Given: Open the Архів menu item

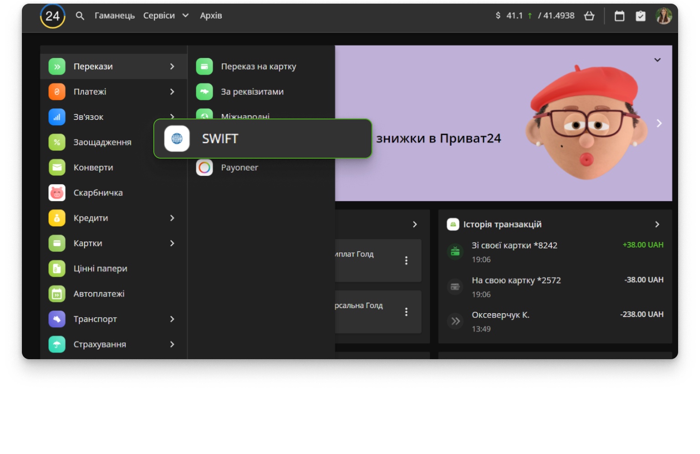Looking at the screenshot, I should coord(211,15).
